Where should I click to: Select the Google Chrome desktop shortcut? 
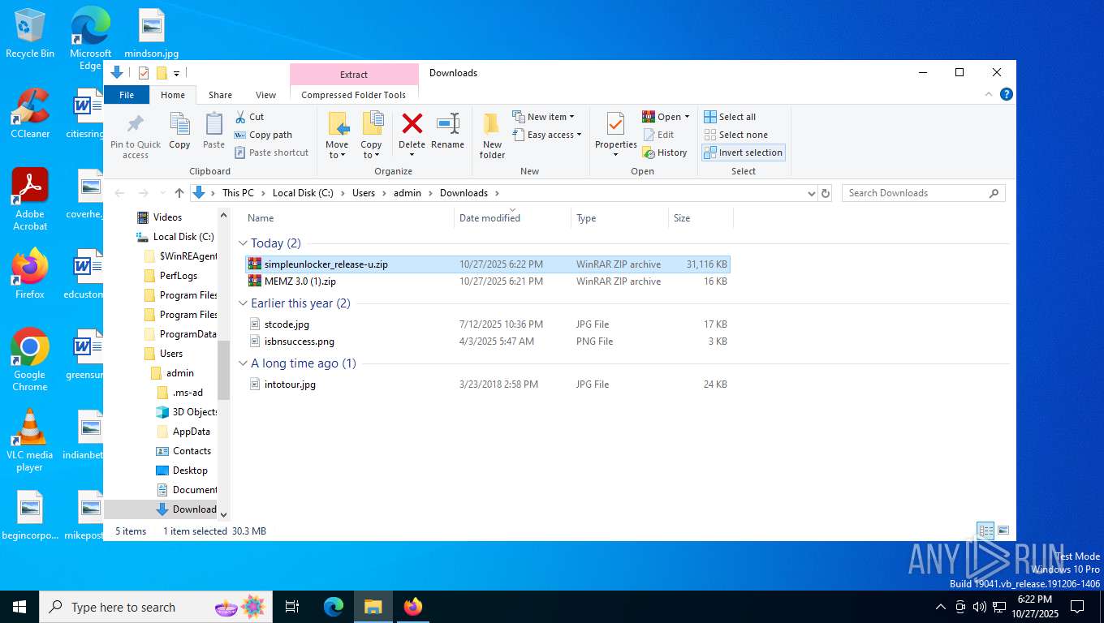30,359
